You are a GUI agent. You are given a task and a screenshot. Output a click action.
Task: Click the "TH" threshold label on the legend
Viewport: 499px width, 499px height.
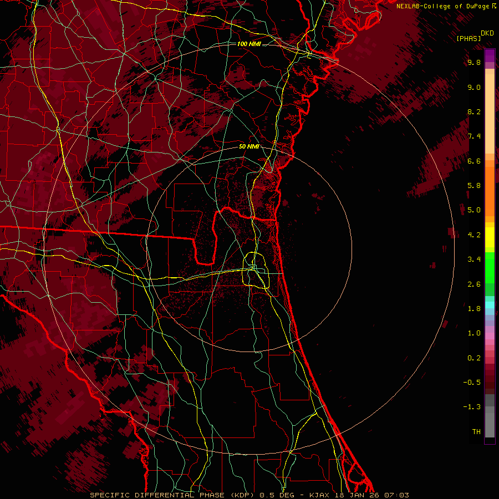pyautogui.click(x=476, y=432)
